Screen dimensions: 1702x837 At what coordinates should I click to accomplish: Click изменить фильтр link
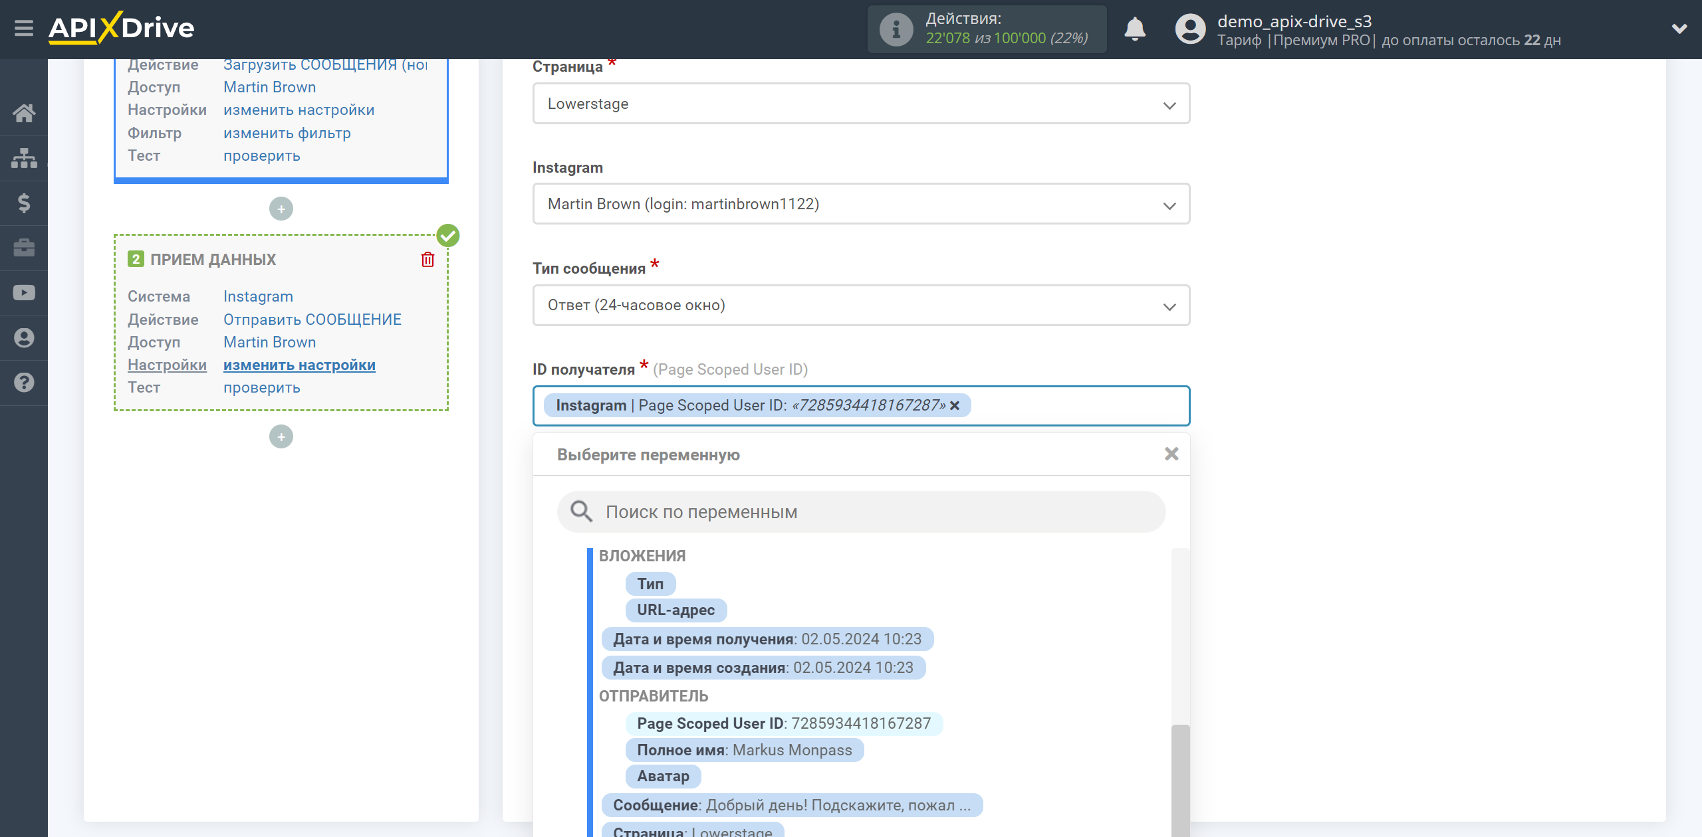(287, 133)
